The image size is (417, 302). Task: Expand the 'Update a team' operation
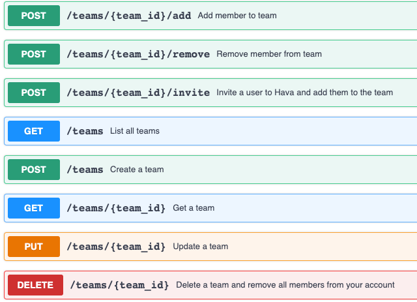click(200, 247)
